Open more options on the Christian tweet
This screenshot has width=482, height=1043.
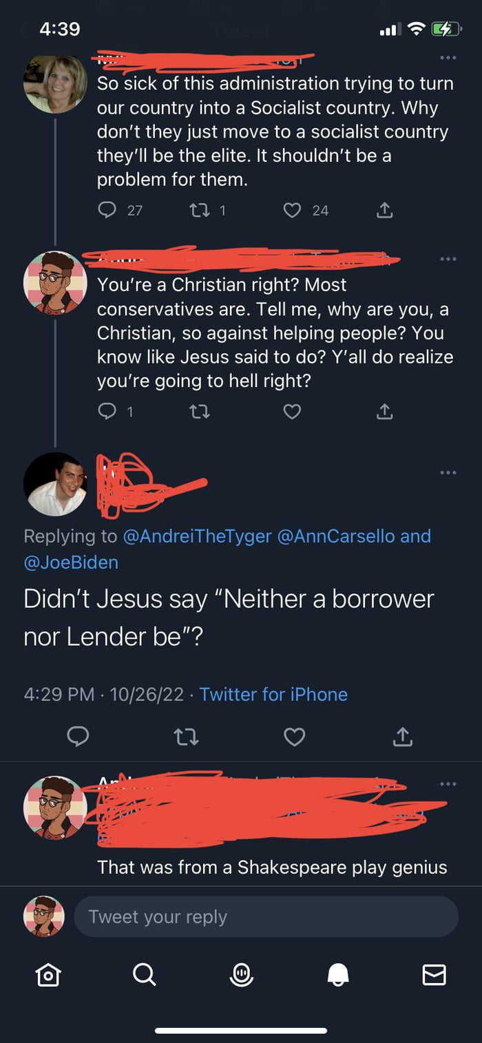tap(448, 260)
